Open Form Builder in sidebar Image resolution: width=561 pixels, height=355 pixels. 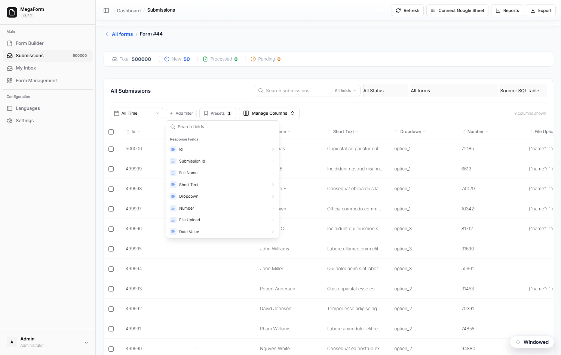[47, 43]
